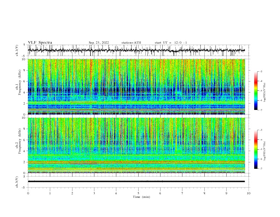
Task: Click inside the ch.2 spectrogram panel
Action: (x=136, y=145)
